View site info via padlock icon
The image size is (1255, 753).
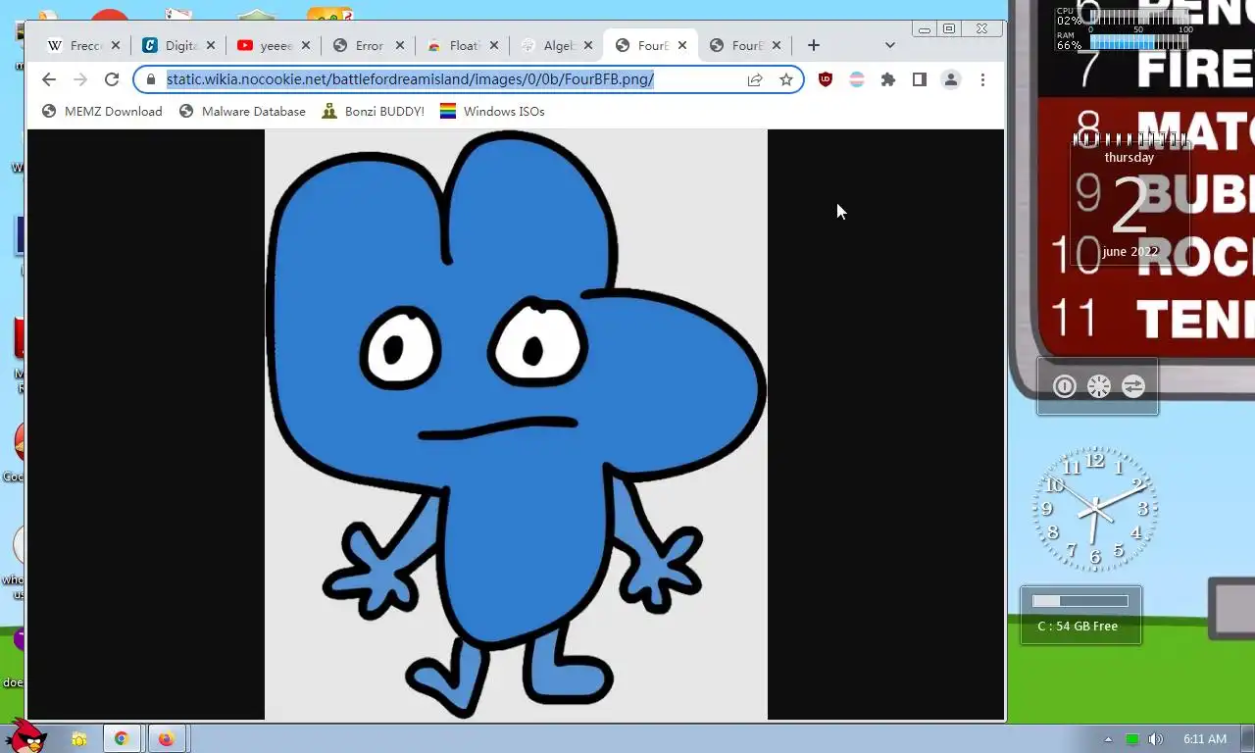click(150, 79)
